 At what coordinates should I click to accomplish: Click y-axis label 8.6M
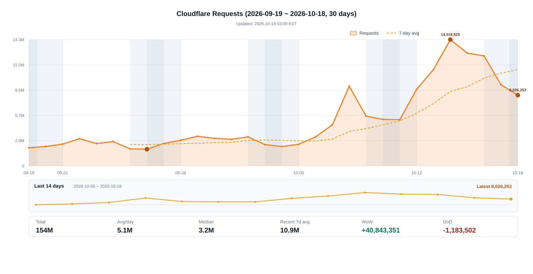[20, 90]
